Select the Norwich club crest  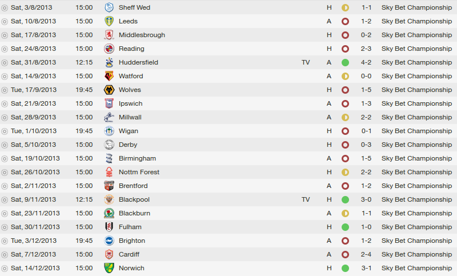click(x=109, y=268)
